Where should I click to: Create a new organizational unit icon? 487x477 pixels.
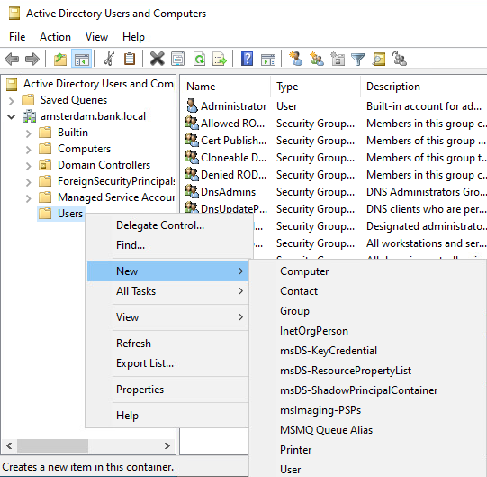coord(338,59)
